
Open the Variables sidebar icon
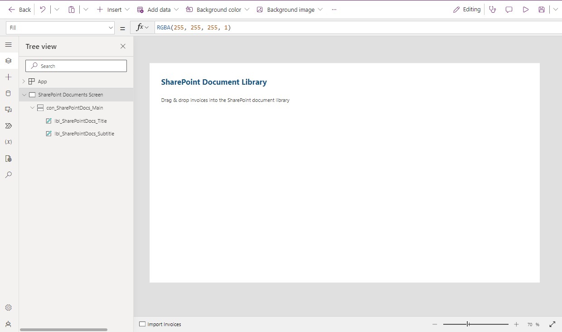8,142
